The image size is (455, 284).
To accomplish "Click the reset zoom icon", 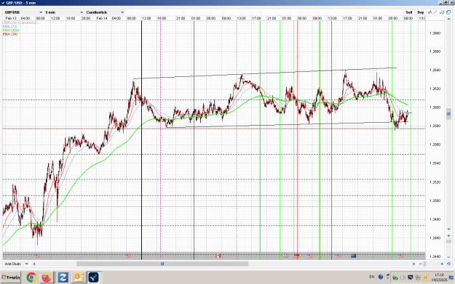I will tap(448, 264).
